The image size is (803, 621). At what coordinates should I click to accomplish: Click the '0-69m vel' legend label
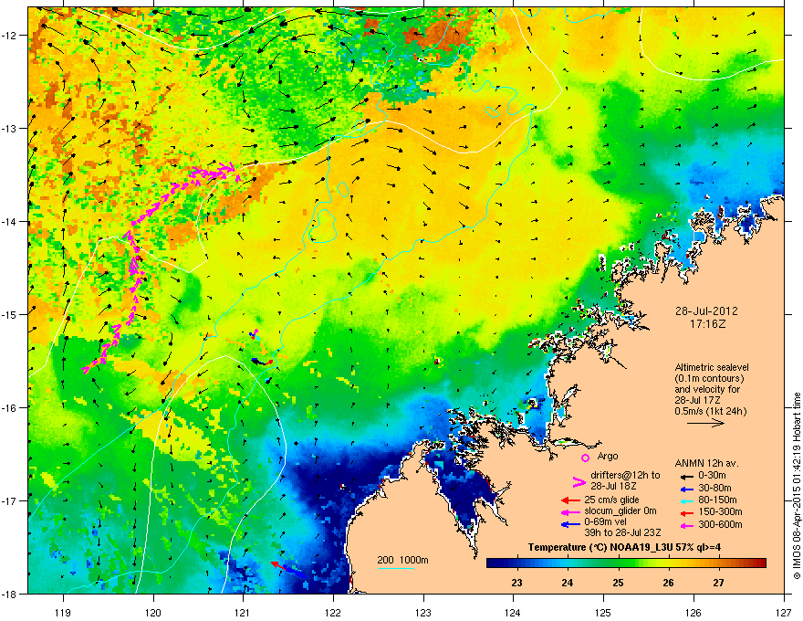(605, 522)
